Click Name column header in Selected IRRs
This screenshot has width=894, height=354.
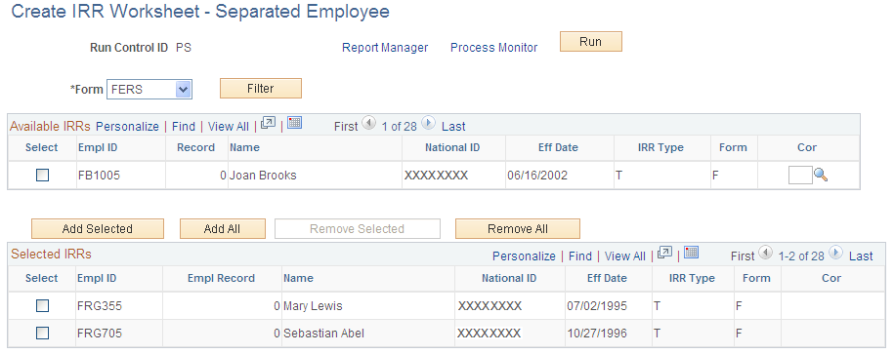click(x=298, y=278)
